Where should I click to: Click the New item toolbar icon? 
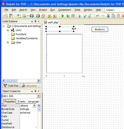tap(19, 16)
